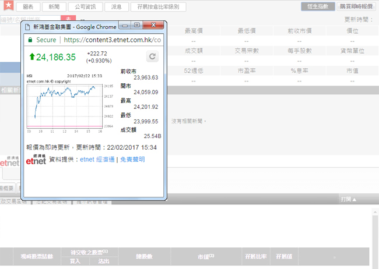Click the scrollbar up arrow at right
Viewport: 379px width, 269px height.
375,212
